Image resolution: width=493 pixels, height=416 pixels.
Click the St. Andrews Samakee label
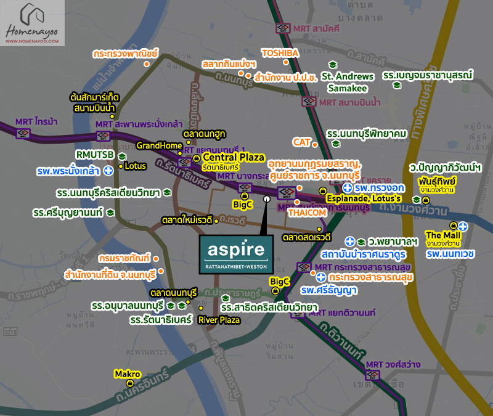[x=348, y=83]
